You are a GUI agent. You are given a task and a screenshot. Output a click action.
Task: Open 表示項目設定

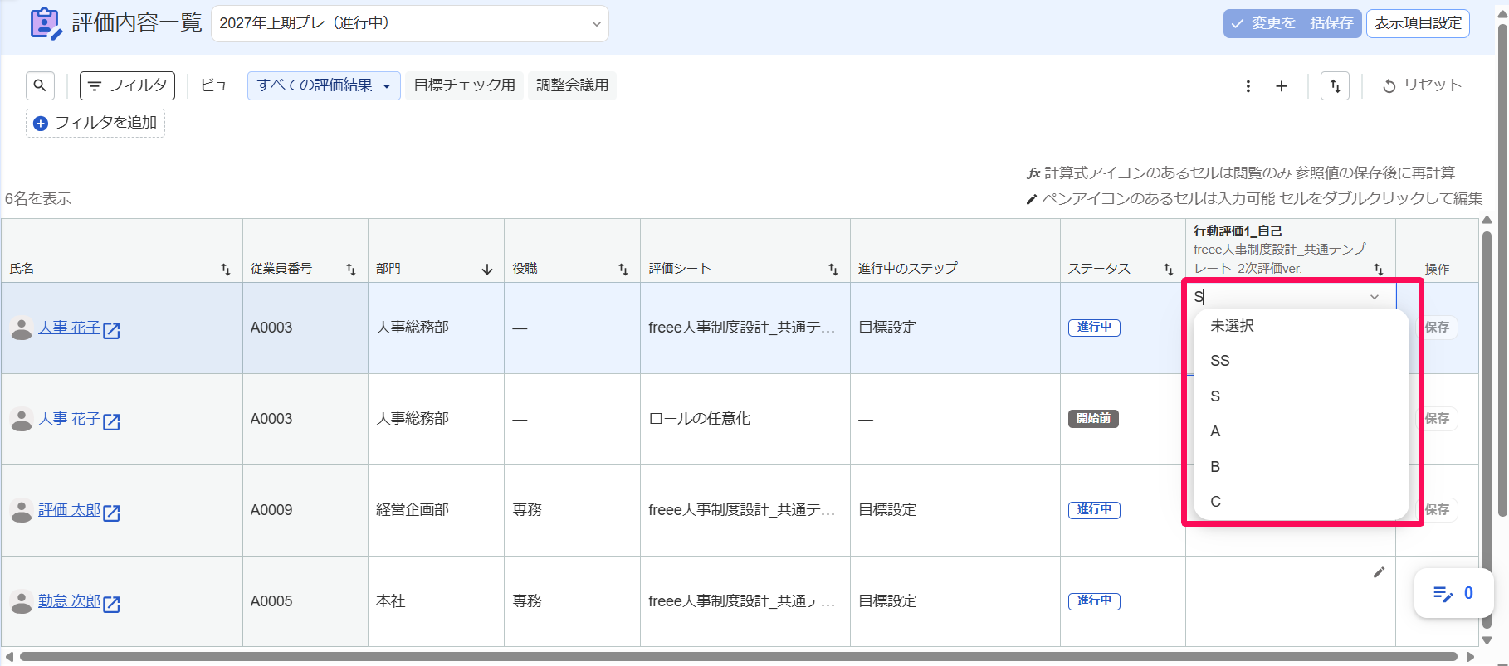click(x=1418, y=23)
